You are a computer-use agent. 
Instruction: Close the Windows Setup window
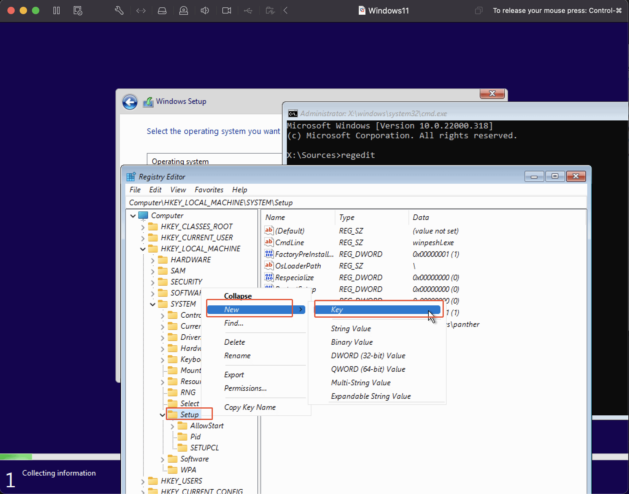[492, 93]
